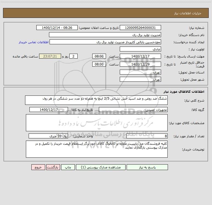Viewport: 212px width, 205px height.
Task: Click the جزئیات اطلاعات نیاز header title
Action: pyautogui.click(x=188, y=13)
